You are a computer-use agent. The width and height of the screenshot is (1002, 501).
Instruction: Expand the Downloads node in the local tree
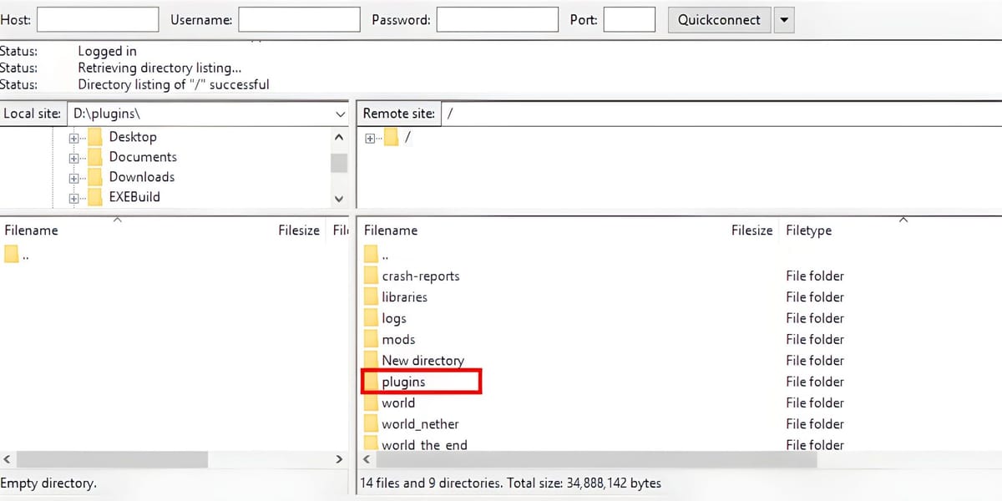click(x=73, y=176)
